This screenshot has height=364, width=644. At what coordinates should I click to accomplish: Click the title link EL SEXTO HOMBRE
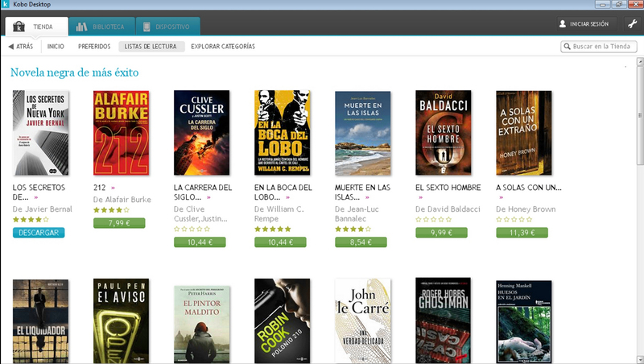click(448, 188)
